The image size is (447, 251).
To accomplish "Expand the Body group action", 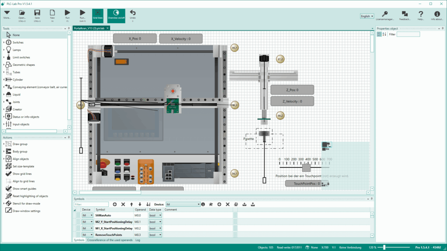I will [3, 151].
